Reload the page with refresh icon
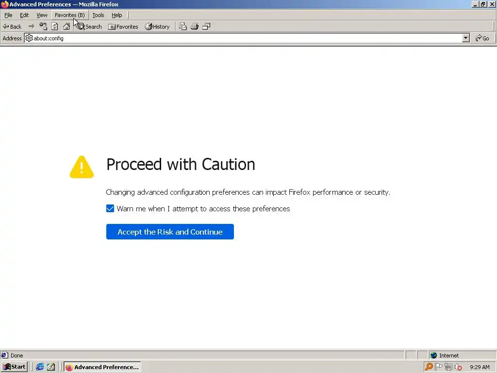 pos(54,26)
